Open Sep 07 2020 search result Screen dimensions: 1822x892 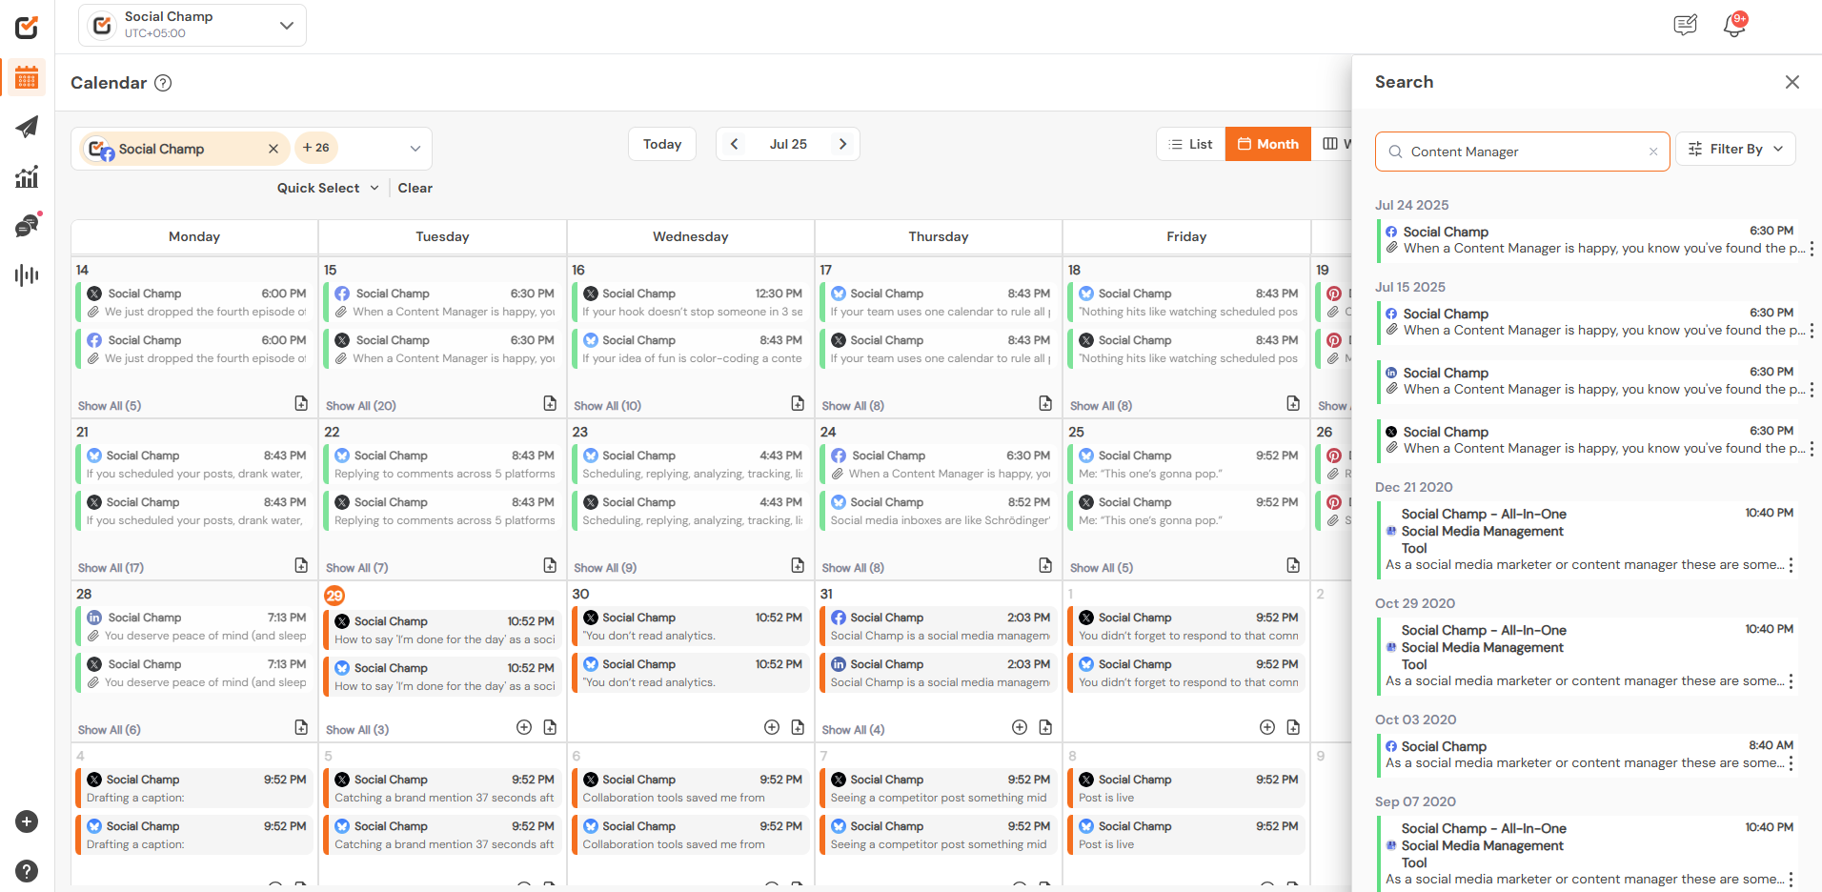coord(1589,854)
